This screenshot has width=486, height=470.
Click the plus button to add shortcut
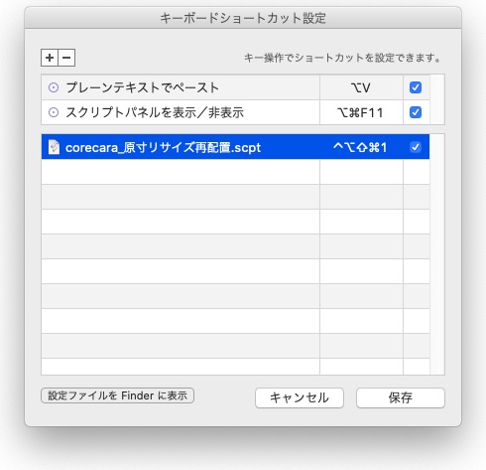pyautogui.click(x=50, y=58)
